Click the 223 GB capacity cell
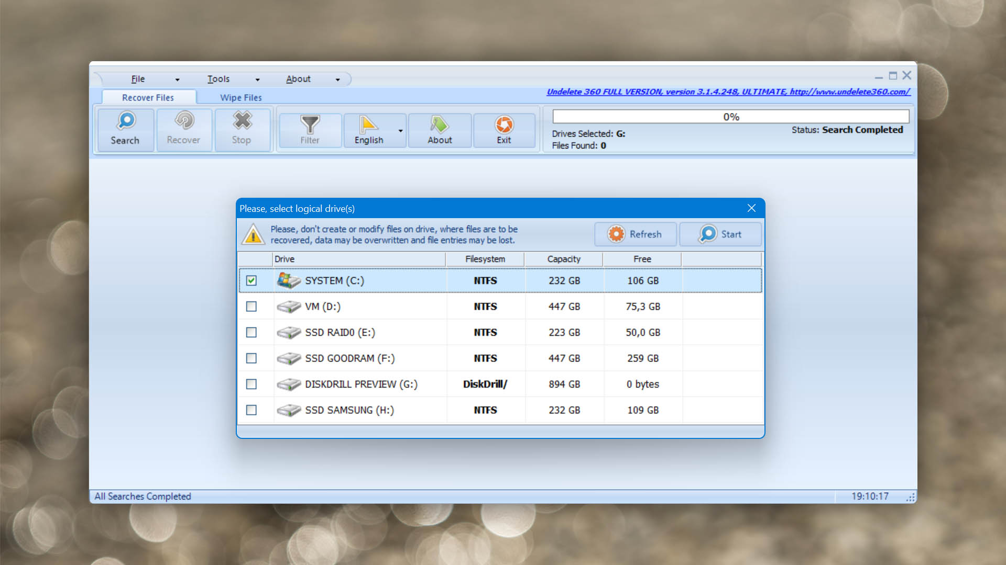1006x565 pixels. click(564, 332)
